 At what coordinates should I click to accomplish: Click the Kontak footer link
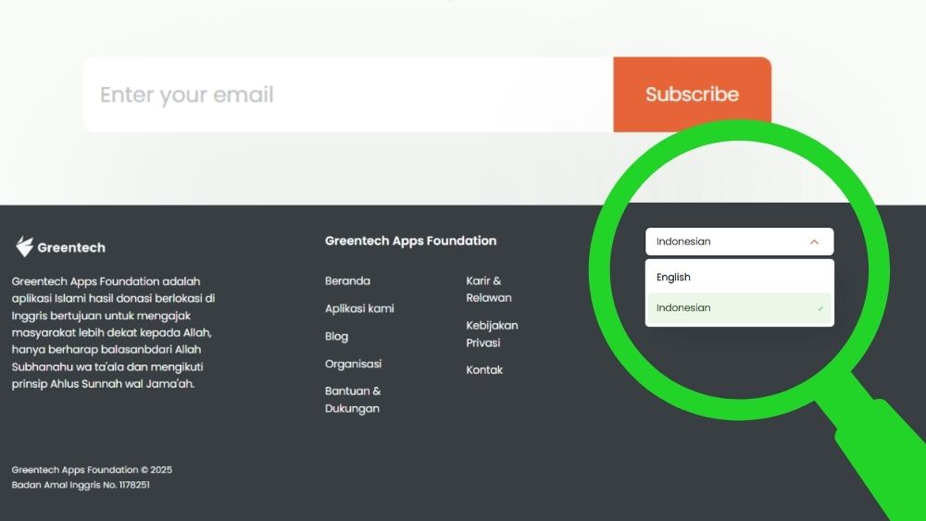(484, 370)
